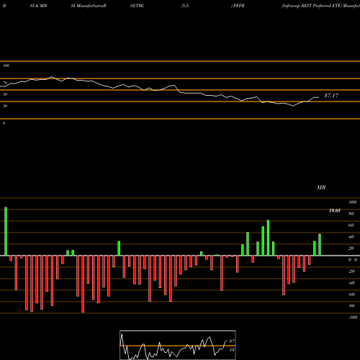The width and height of the screenshot is (360, 360).
Task: Click the 'MR' panel title
Action: pos(321,187)
